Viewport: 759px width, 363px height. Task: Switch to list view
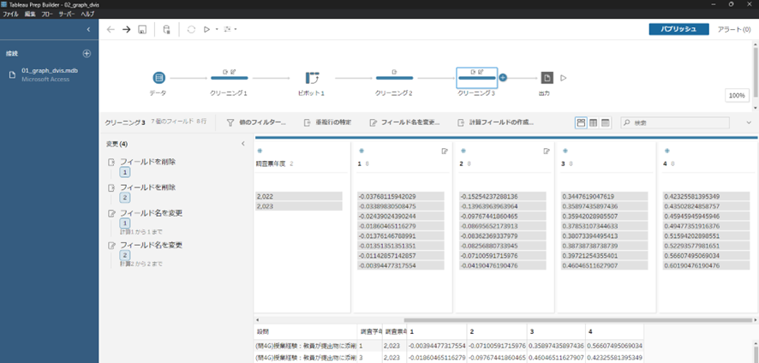605,123
